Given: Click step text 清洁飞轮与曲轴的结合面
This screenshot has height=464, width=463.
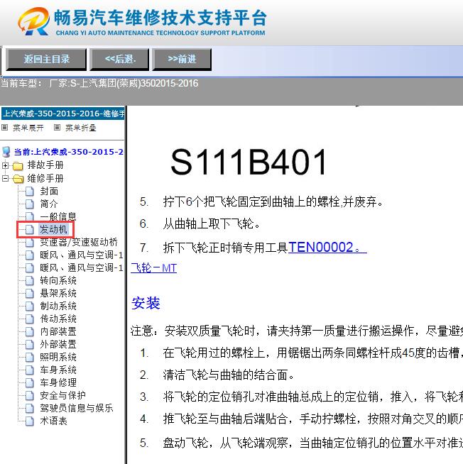Looking at the screenshot, I should 229,375.
